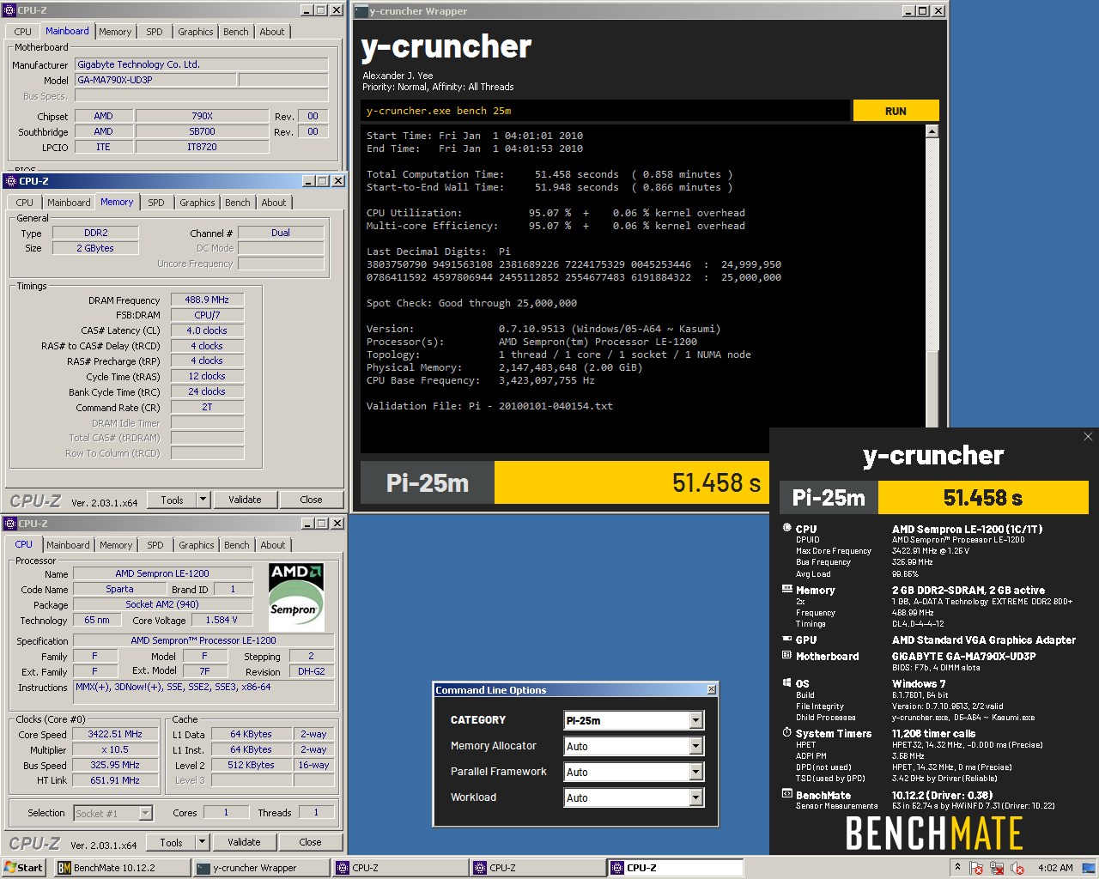This screenshot has height=879, width=1099.
Task: Click the Windows OS icon in BenchMate panel
Action: [x=786, y=683]
